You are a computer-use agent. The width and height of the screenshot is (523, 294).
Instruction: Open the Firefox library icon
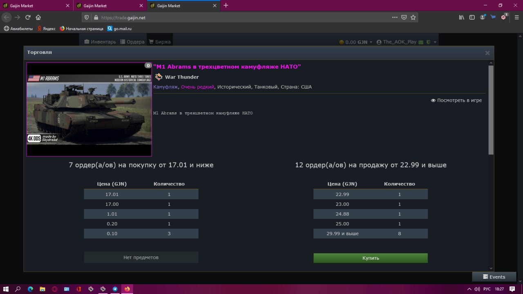[462, 18]
